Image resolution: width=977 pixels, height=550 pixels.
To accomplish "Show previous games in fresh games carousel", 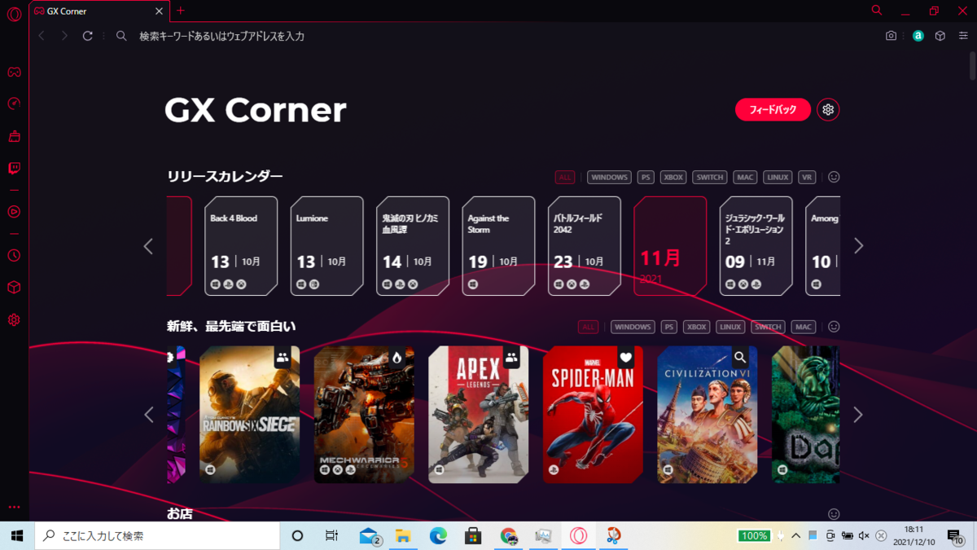I will point(148,415).
